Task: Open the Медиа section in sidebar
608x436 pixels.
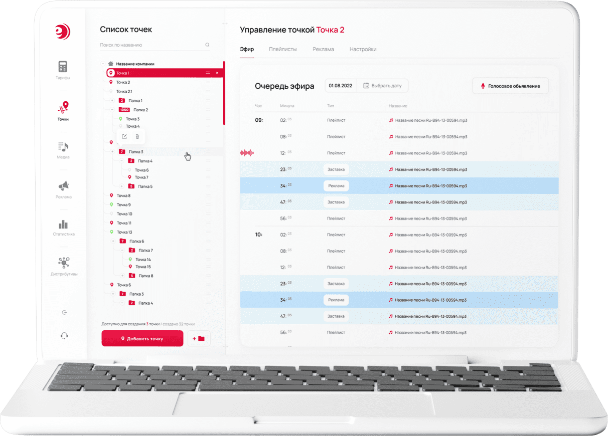Action: click(63, 147)
